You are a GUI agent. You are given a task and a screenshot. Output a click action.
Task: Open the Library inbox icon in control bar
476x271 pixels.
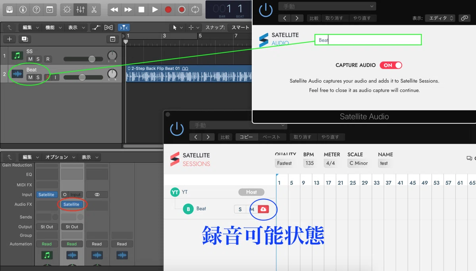coord(9,9)
